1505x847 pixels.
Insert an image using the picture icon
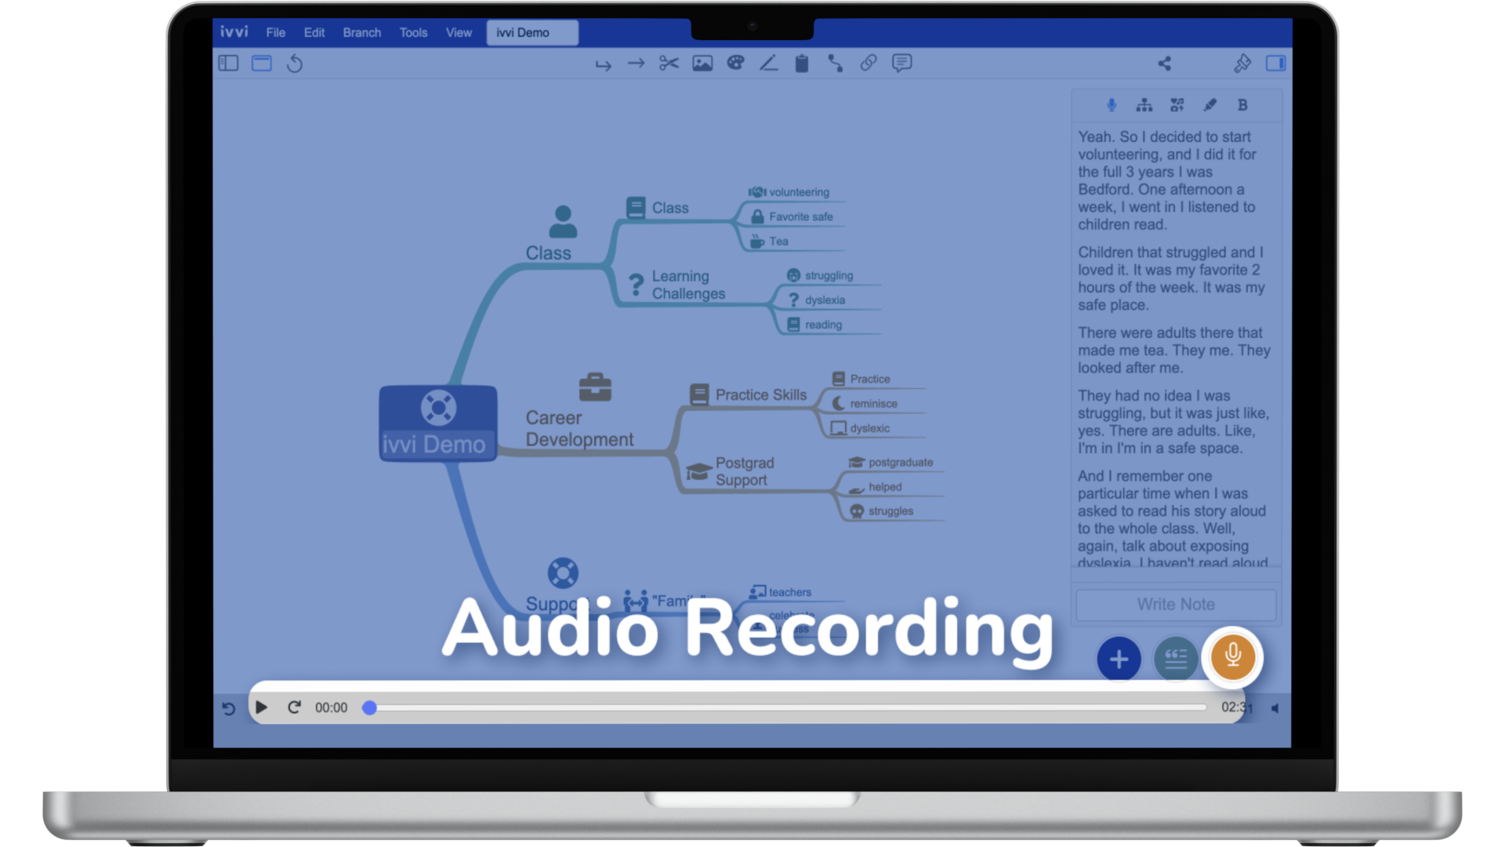[702, 64]
